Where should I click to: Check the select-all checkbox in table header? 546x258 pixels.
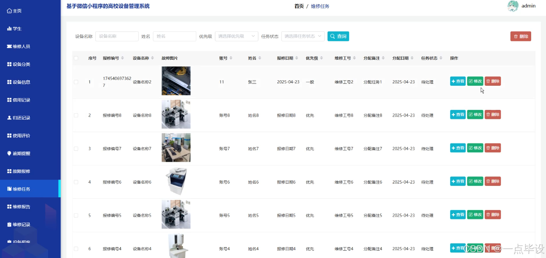(x=77, y=57)
